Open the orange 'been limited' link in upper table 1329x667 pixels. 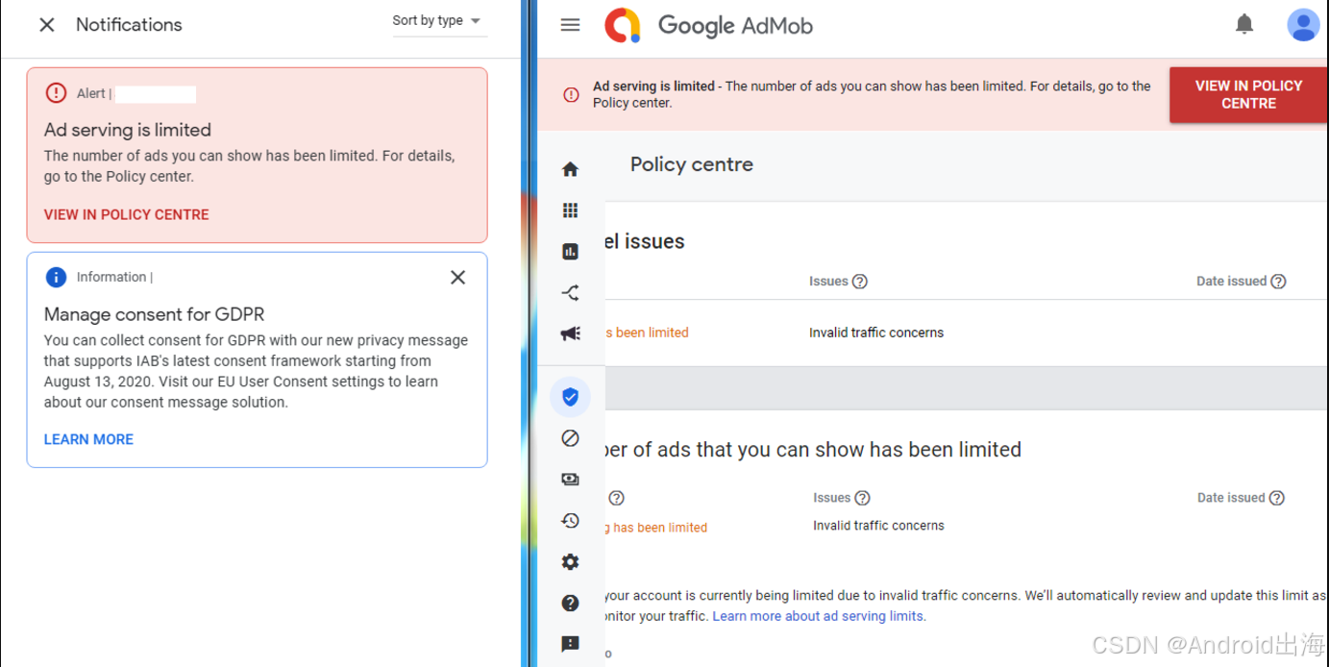(647, 333)
